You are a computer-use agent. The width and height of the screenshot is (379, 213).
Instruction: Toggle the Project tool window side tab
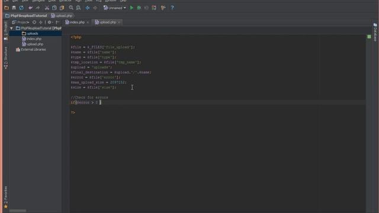[x=6, y=31]
